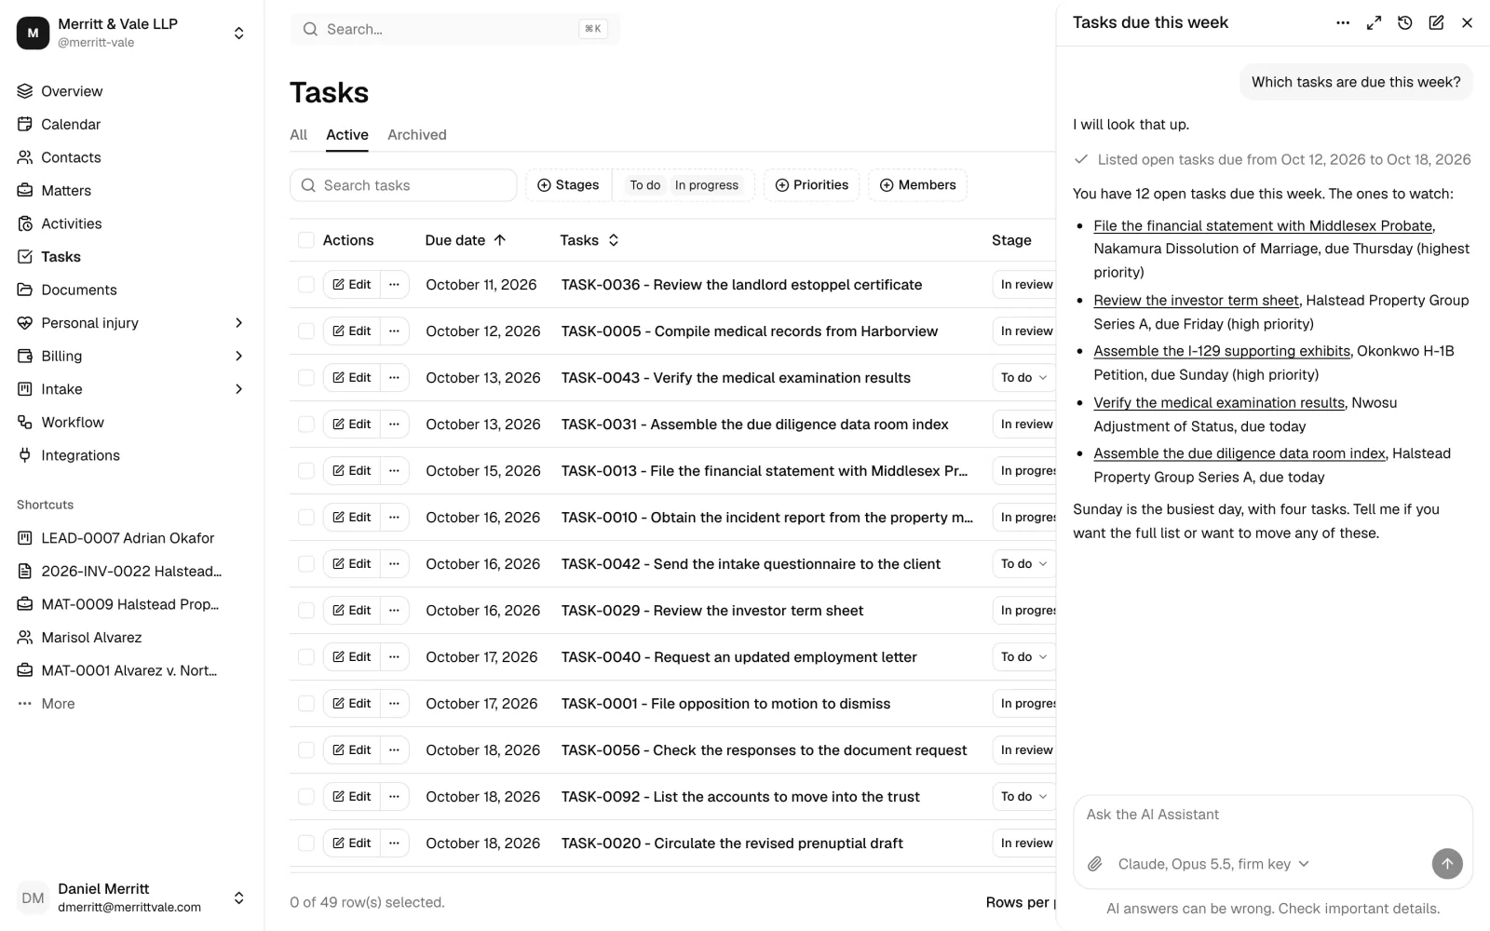Start a new AI chat with compose icon
The width and height of the screenshot is (1490, 931).
point(1436,22)
